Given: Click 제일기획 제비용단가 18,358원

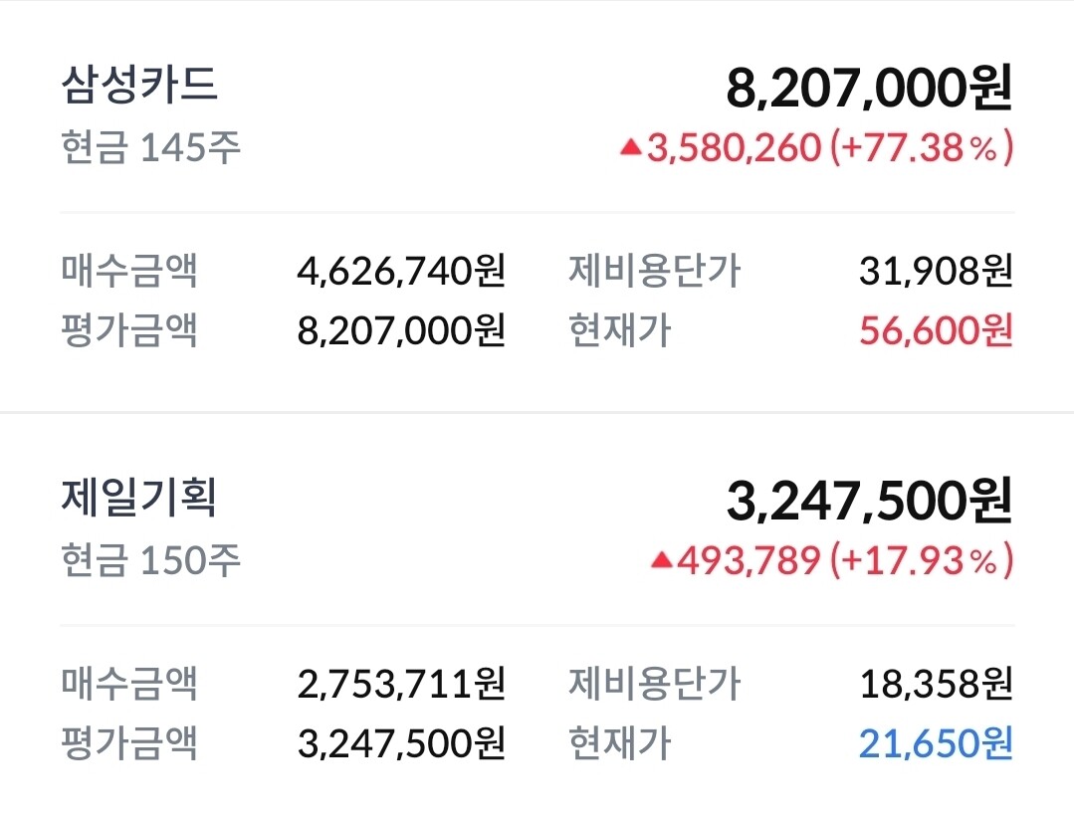Looking at the screenshot, I should [936, 684].
